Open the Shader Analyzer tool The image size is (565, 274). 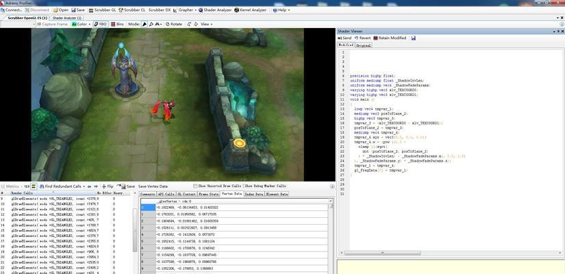pos(215,10)
